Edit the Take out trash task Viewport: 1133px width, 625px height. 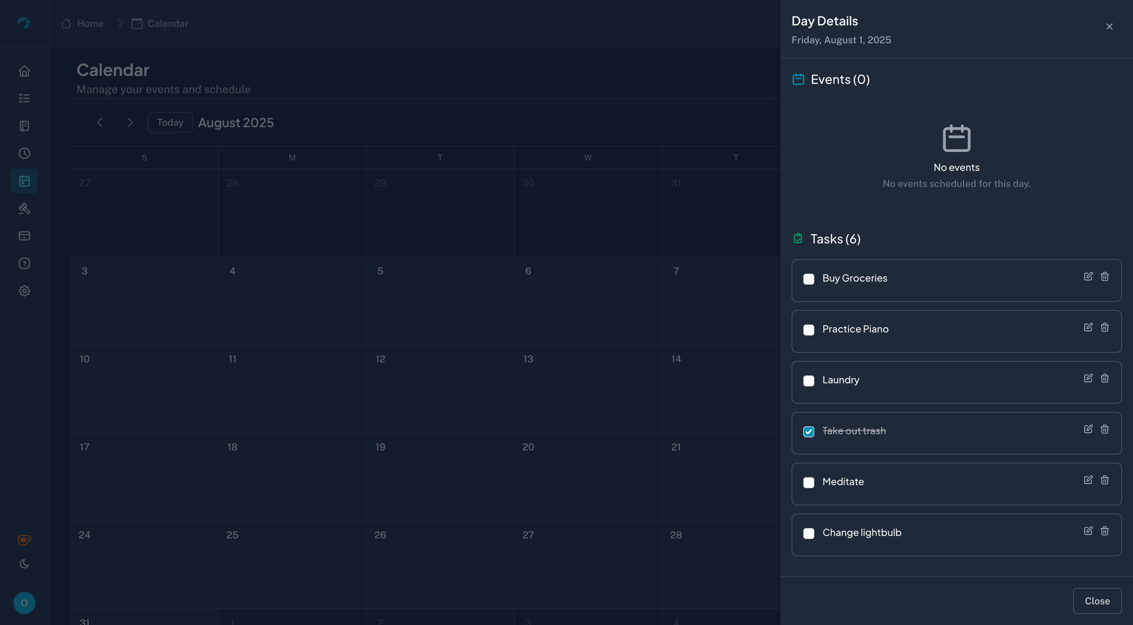click(x=1088, y=429)
